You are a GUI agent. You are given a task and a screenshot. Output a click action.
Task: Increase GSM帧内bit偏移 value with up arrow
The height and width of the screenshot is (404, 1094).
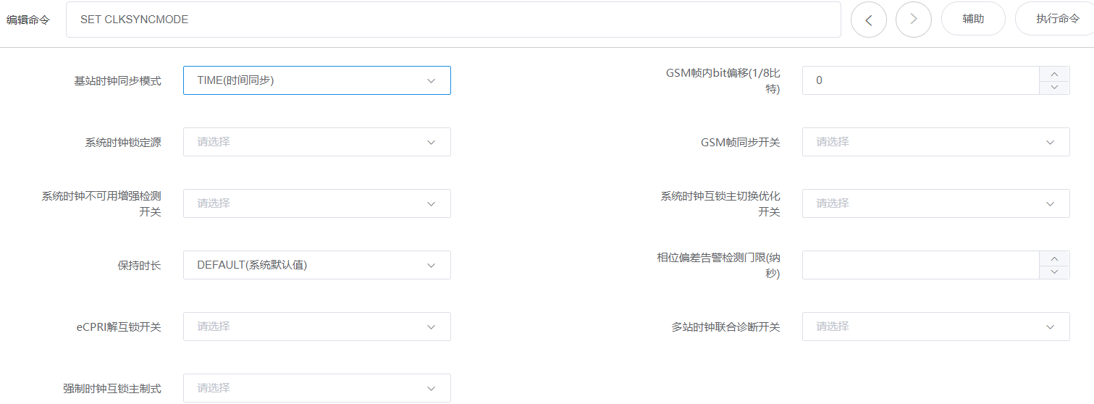click(1054, 74)
